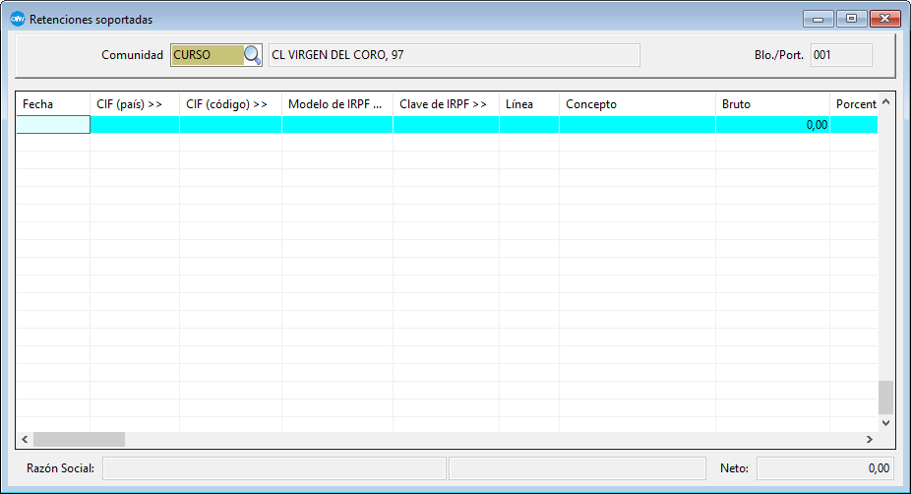This screenshot has width=911, height=494.
Task: Click the horizontal scroll right arrow
Action: 869,439
